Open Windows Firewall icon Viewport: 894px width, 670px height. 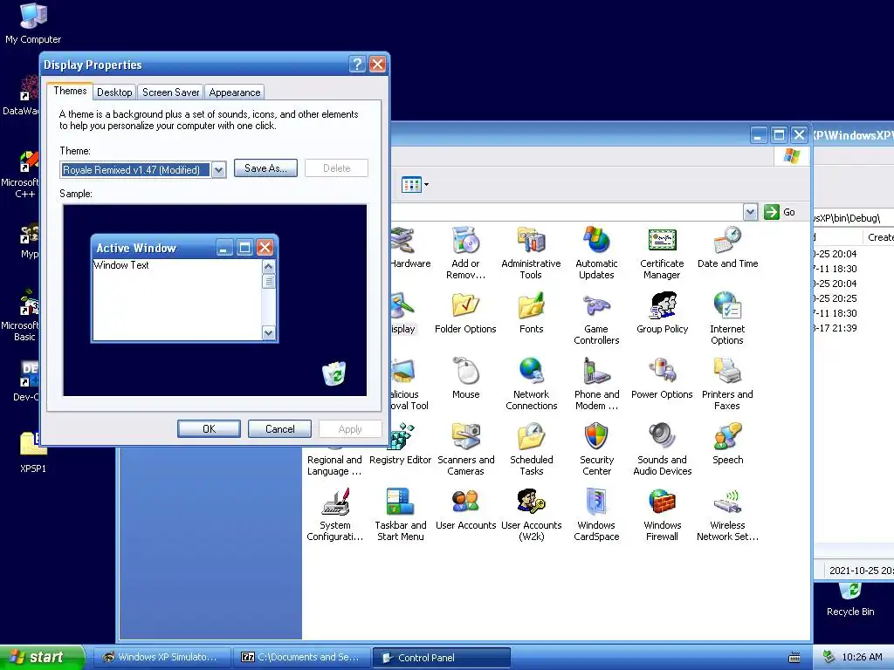point(662,515)
